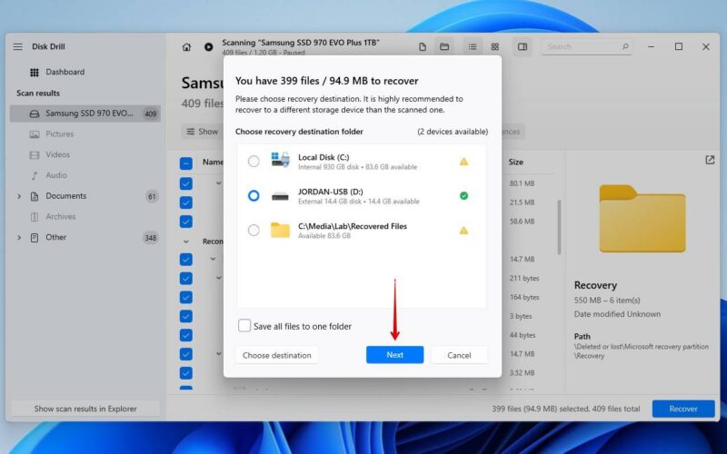727x454 pixels.
Task: Click the Audio note icon
Action: coord(35,175)
